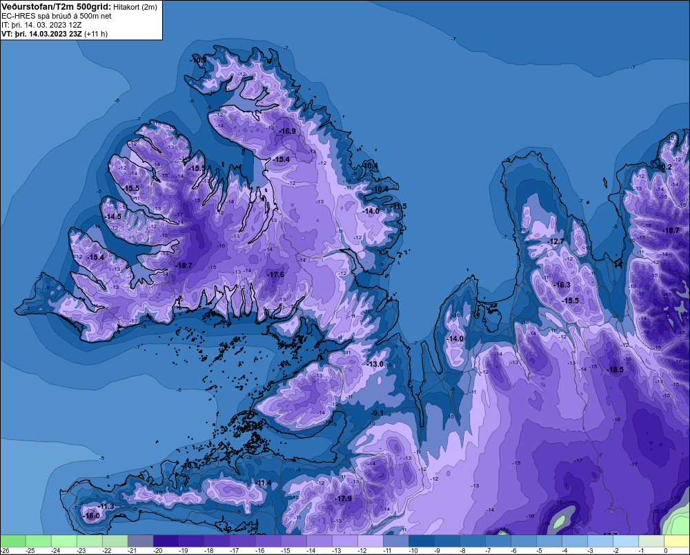The height and width of the screenshot is (555, 690).
Task: Click the -10.2 temperature label
Action: (x=664, y=167)
